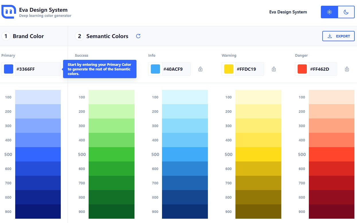Screen dimensions: 357x223
Task: Click the "Success" field label
Action: 82,55
